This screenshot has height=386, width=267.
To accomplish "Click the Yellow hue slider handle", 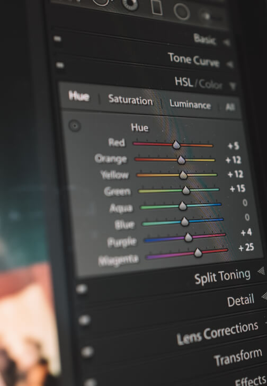I will [183, 175].
